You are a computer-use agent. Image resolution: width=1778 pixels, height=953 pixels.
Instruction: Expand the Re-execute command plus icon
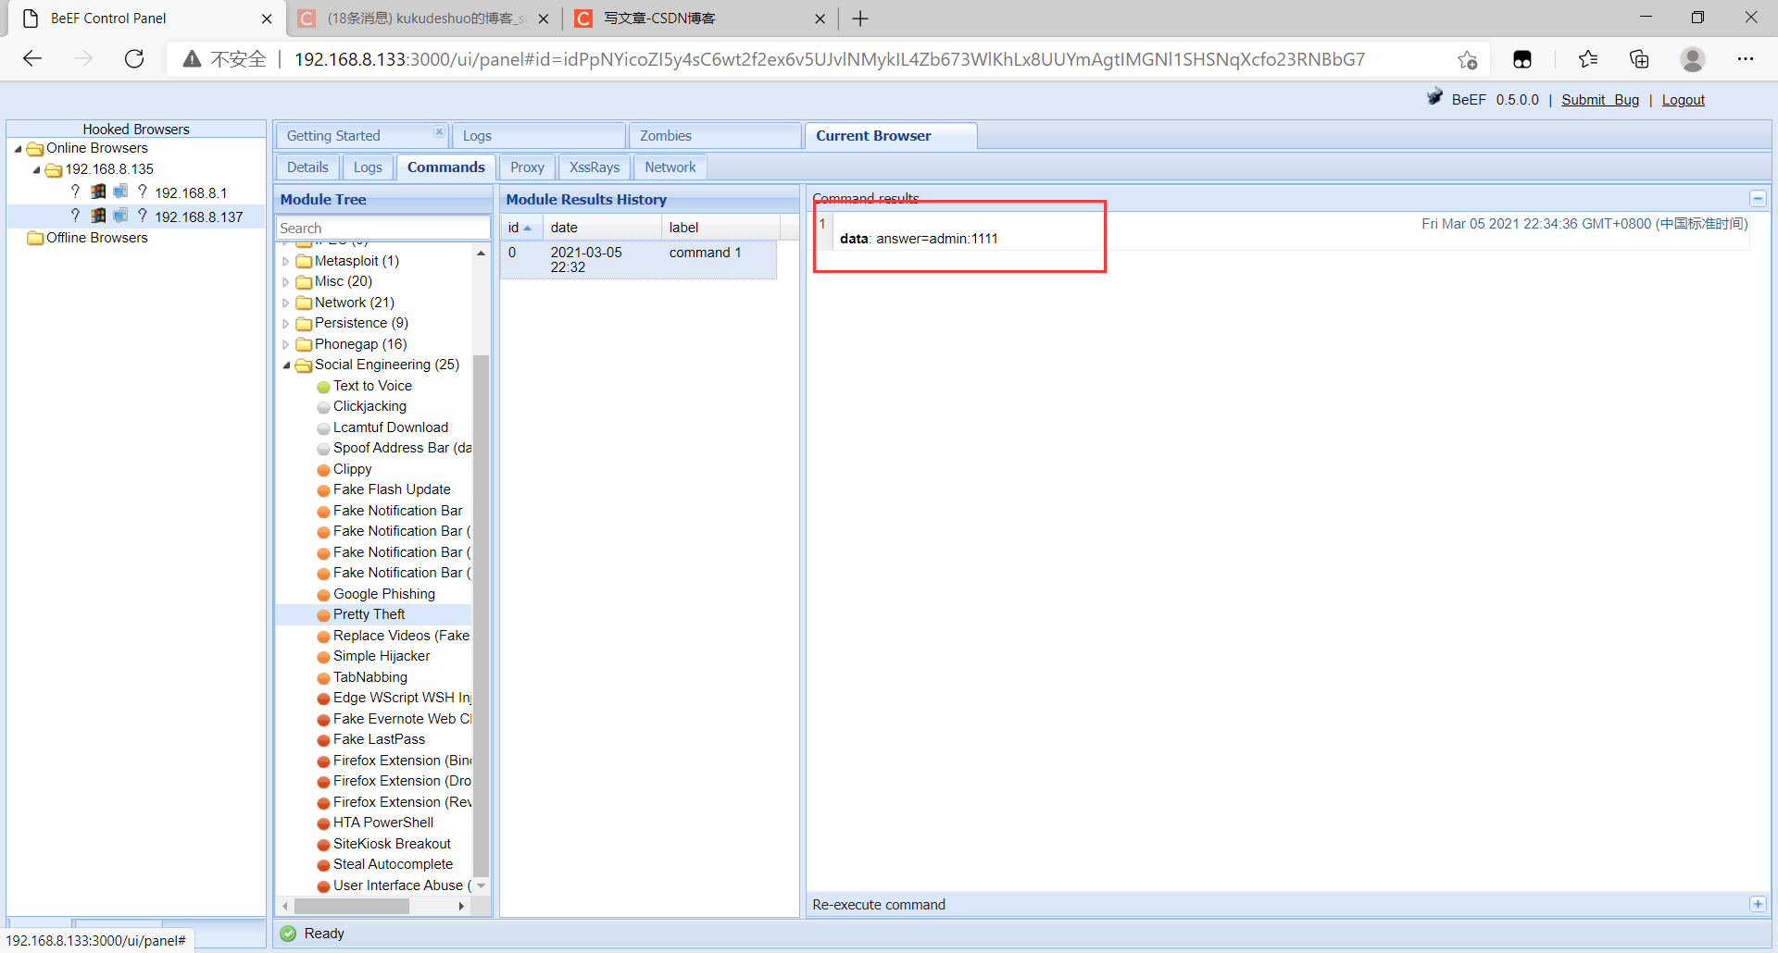tap(1758, 904)
